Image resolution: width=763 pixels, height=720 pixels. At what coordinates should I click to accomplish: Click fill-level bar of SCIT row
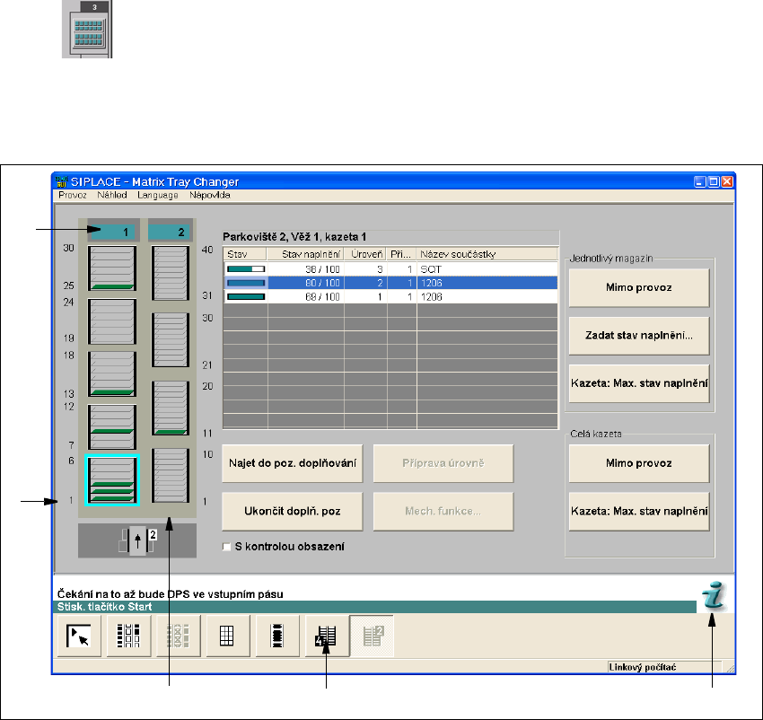point(245,268)
